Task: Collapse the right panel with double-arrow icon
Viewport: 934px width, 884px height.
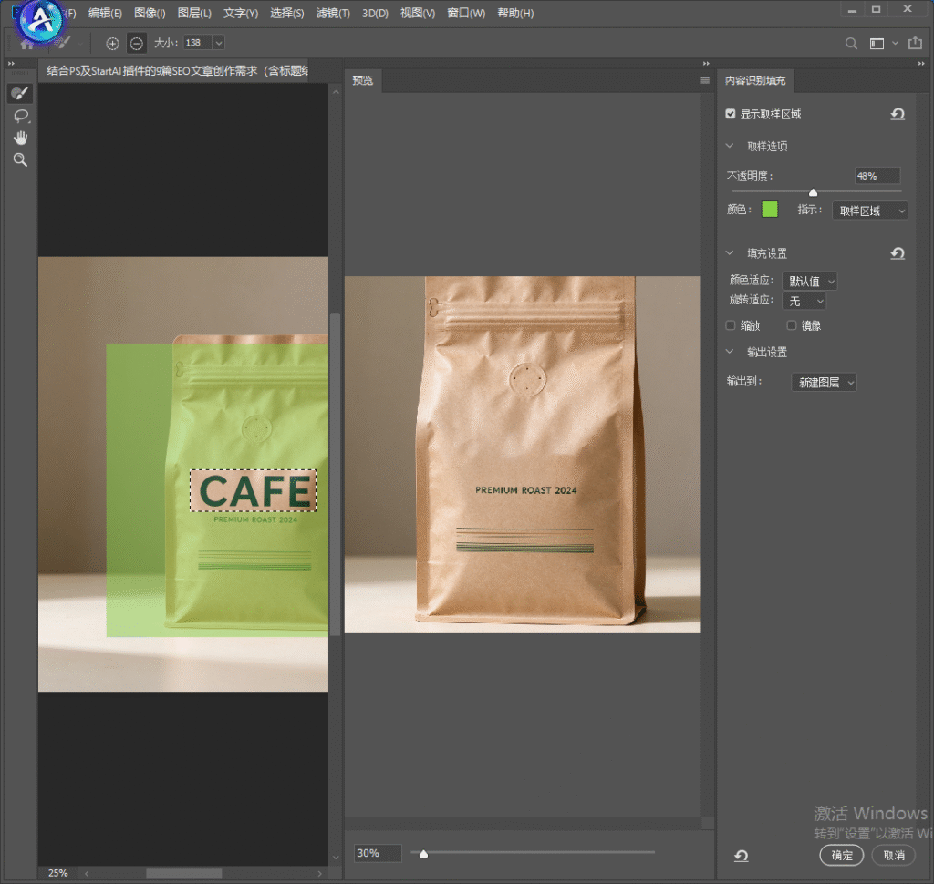Action: 921,64
